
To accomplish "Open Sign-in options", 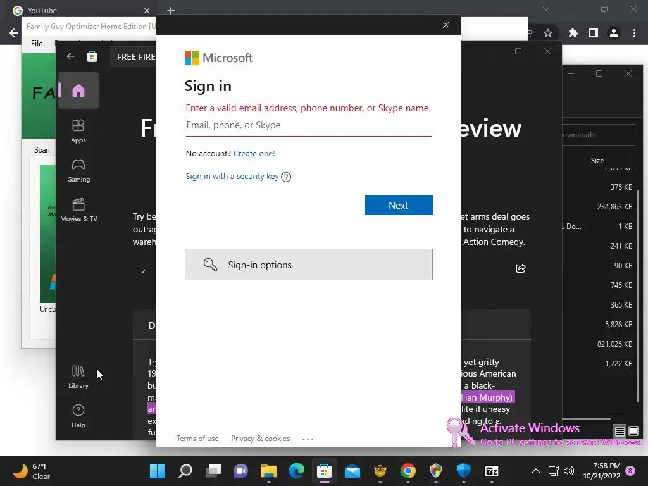I will (308, 265).
